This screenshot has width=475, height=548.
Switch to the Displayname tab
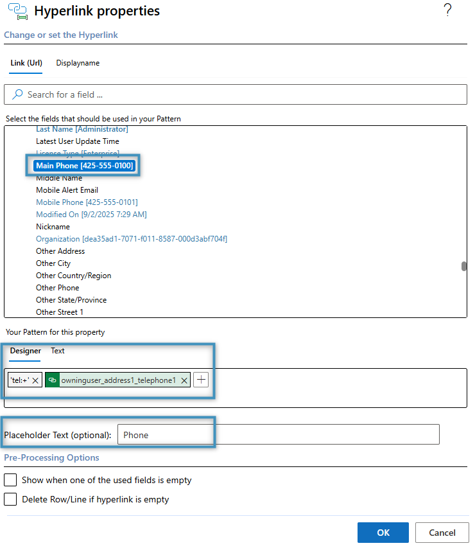78,63
